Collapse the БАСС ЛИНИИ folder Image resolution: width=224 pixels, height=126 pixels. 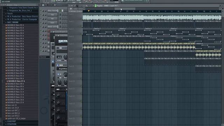point(13,22)
